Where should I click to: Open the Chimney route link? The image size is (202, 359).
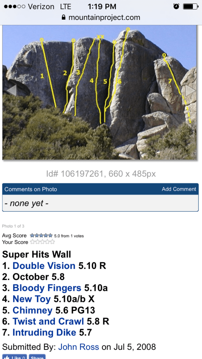point(33,310)
